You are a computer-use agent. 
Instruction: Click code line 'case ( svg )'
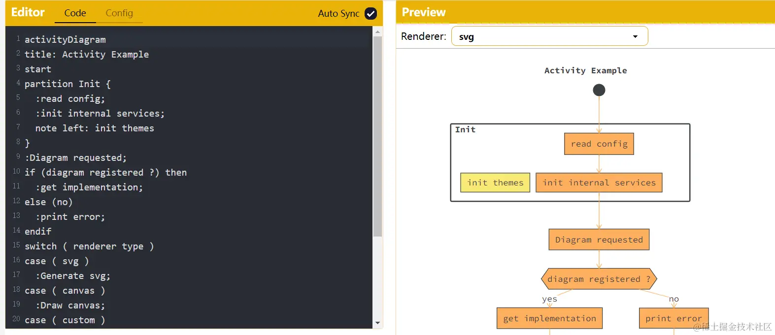click(57, 261)
